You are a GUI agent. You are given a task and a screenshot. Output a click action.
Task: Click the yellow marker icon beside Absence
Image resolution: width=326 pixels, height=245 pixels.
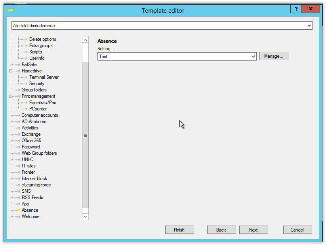point(18,210)
